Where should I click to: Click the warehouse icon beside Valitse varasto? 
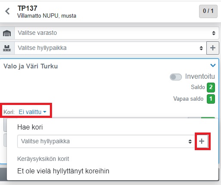[x=7, y=33]
